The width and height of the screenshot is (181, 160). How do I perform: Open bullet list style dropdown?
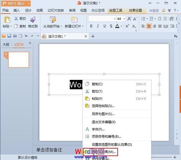147,19
